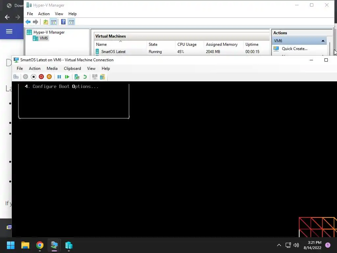Screen dimensions: 337x253
Task: Click the browser forward arrow behind Hyper-V
Action: (x=18, y=17)
